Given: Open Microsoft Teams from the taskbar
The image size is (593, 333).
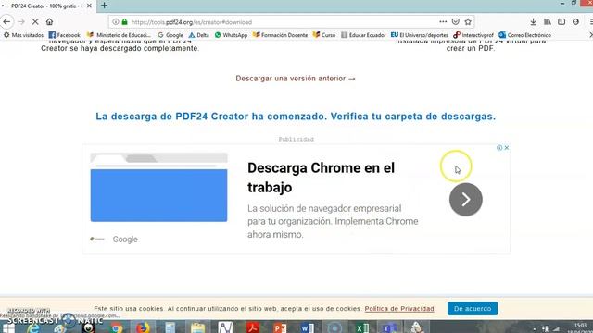Looking at the screenshot, I should pos(388,327).
